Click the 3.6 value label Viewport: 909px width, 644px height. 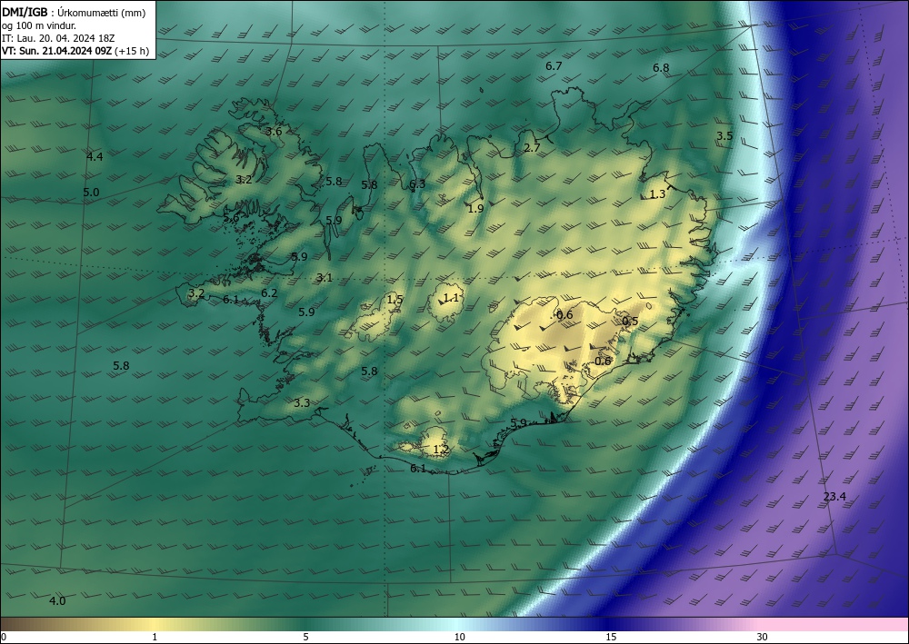(x=274, y=132)
